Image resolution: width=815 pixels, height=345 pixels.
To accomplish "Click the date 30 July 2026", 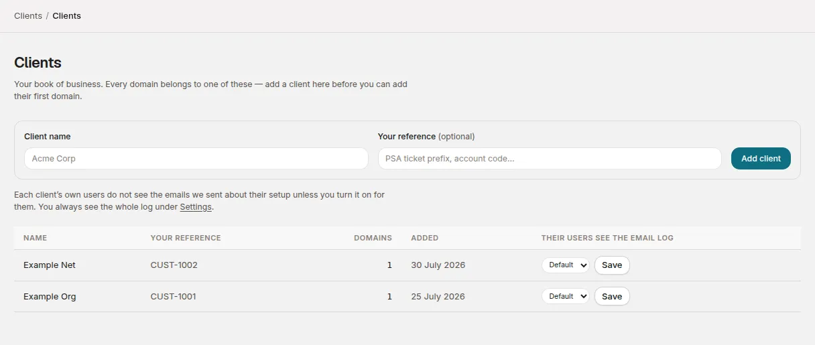I will tap(438, 265).
